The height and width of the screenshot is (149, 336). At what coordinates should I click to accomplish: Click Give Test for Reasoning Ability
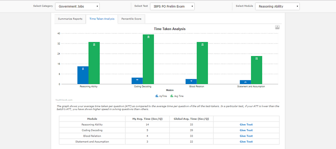coord(246,125)
